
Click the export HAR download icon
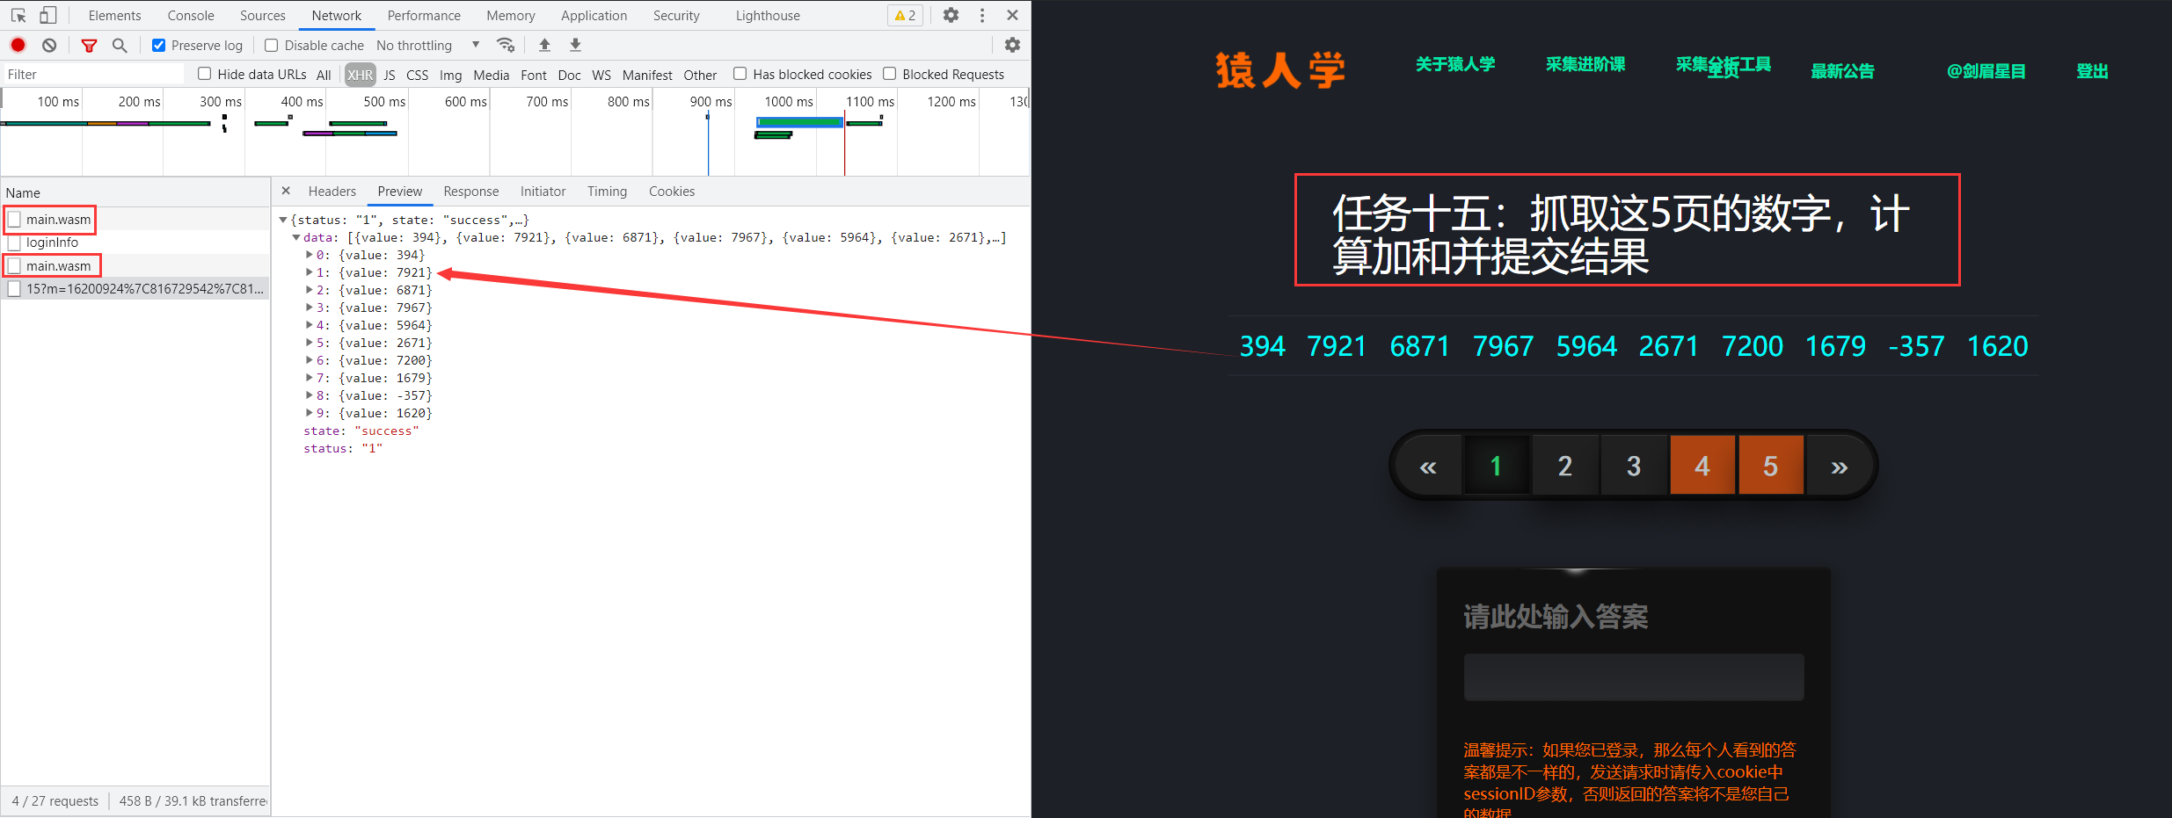click(x=575, y=45)
